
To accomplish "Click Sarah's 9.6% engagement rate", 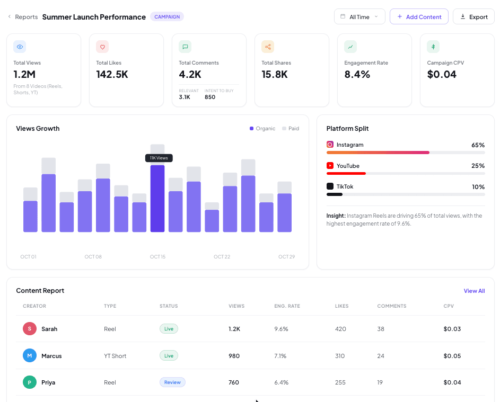I will [x=281, y=329].
